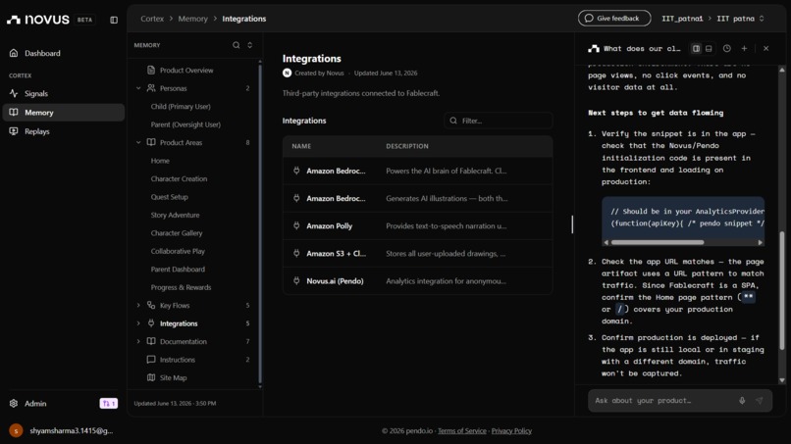Click the microphone icon in chat input
791x444 pixels.
[742, 401]
